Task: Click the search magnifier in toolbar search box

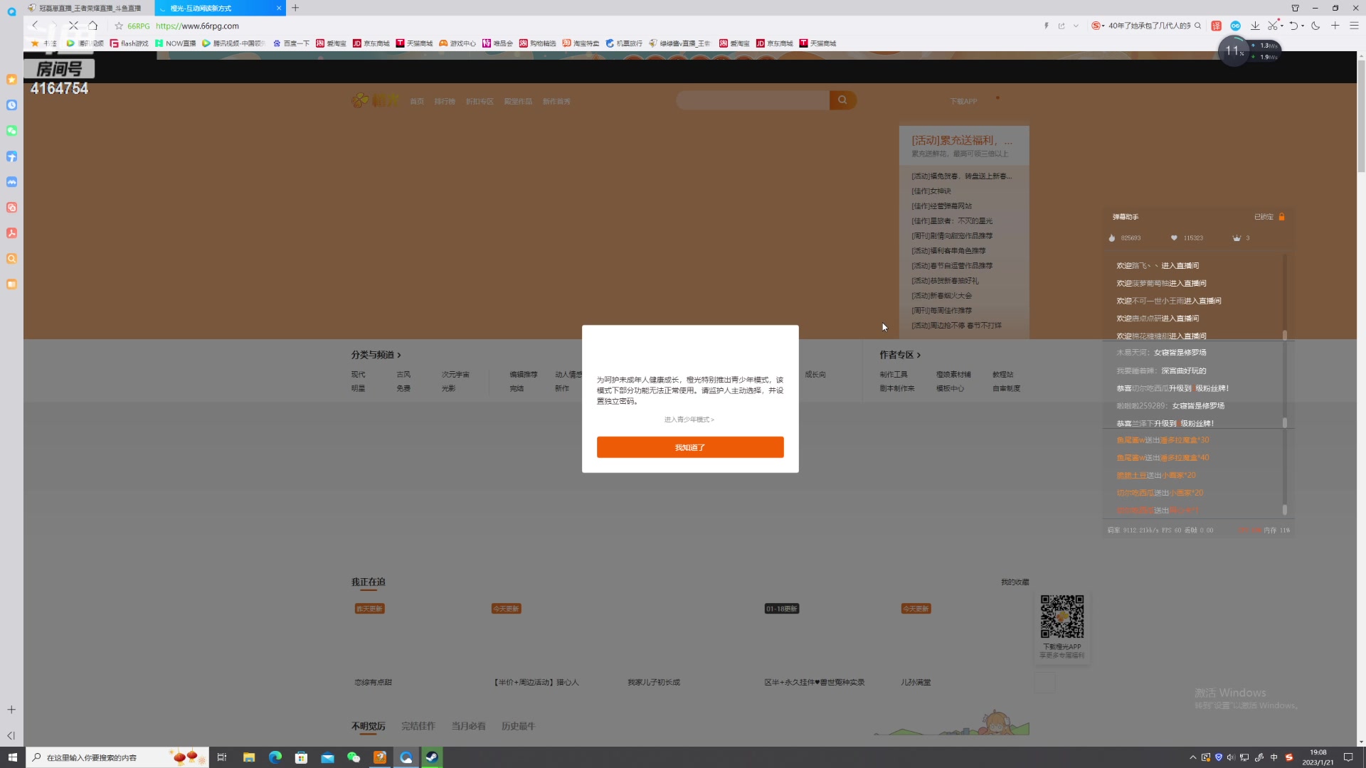Action: [1198, 26]
